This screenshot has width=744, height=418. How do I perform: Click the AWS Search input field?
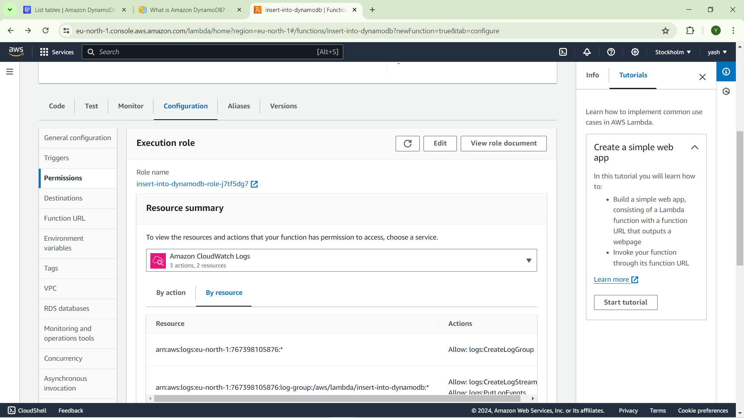[212, 52]
